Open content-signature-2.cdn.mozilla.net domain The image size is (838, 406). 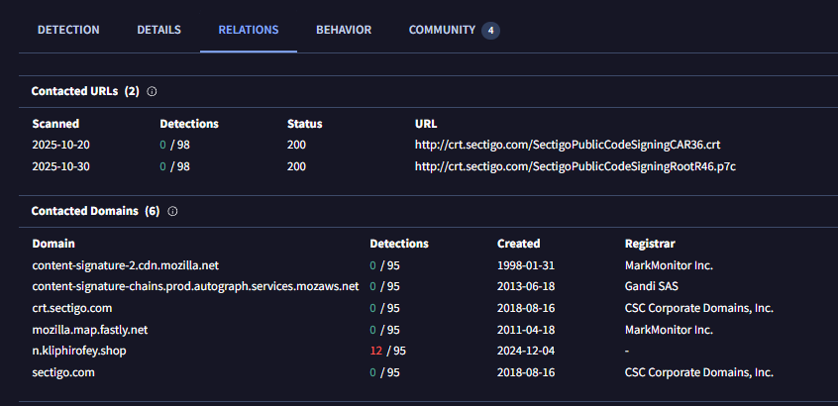click(x=125, y=265)
